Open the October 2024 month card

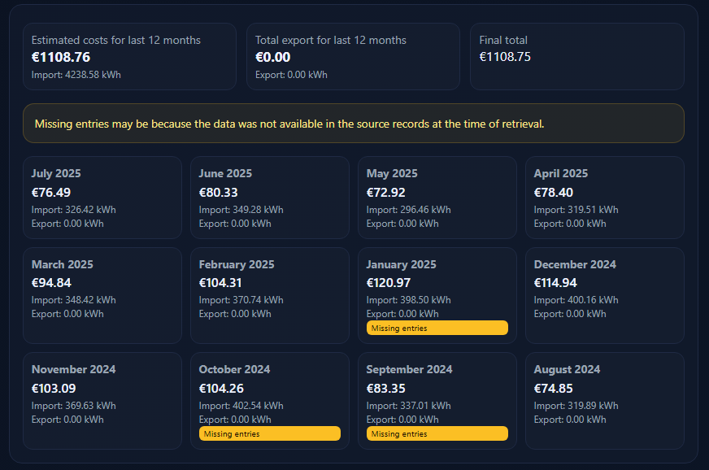269,390
